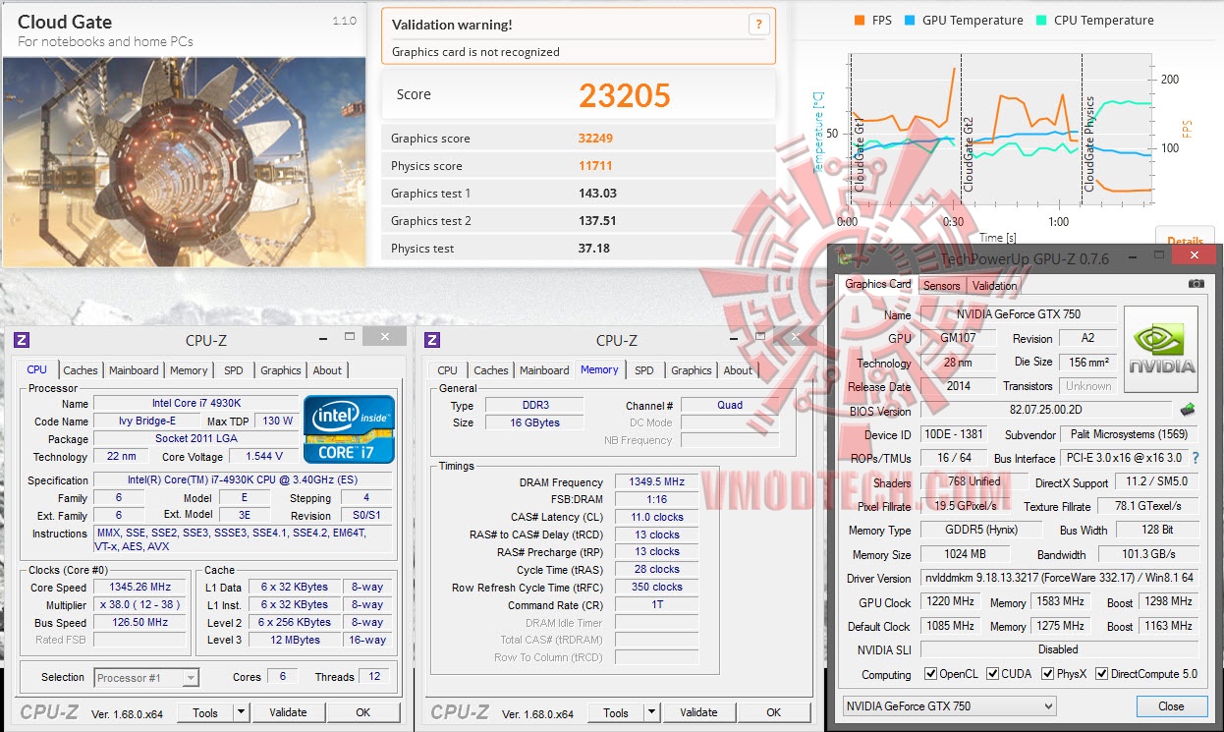The width and height of the screenshot is (1224, 732).
Task: Open the Tools dropdown arrow in the processor CPU-Z window
Action: (242, 712)
